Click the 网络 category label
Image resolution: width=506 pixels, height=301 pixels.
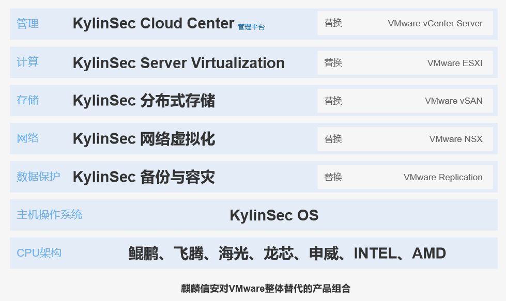pyautogui.click(x=27, y=138)
